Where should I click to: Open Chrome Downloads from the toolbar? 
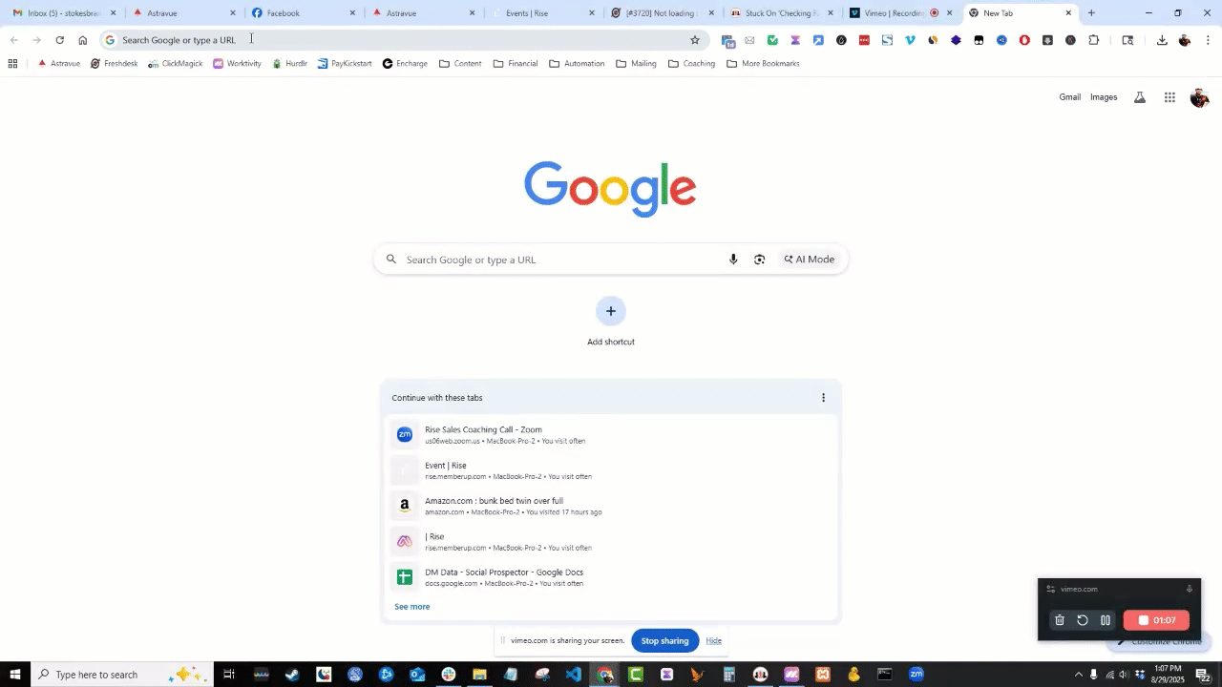click(1162, 40)
